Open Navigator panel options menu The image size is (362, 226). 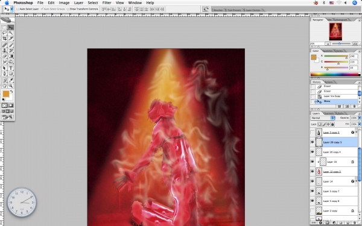tap(359, 20)
